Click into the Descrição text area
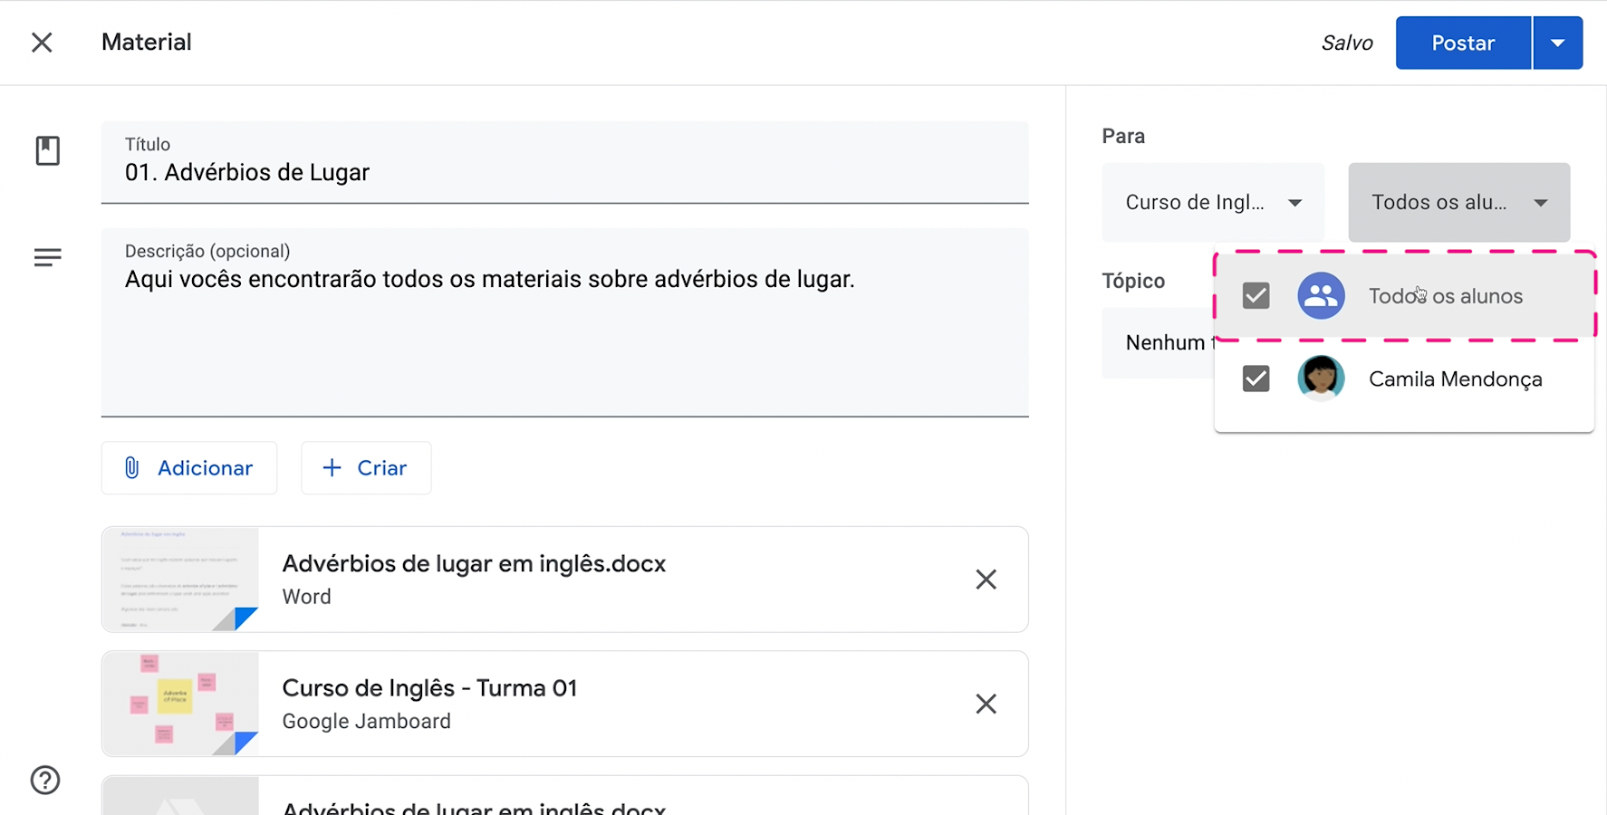The width and height of the screenshot is (1607, 815). point(564,322)
